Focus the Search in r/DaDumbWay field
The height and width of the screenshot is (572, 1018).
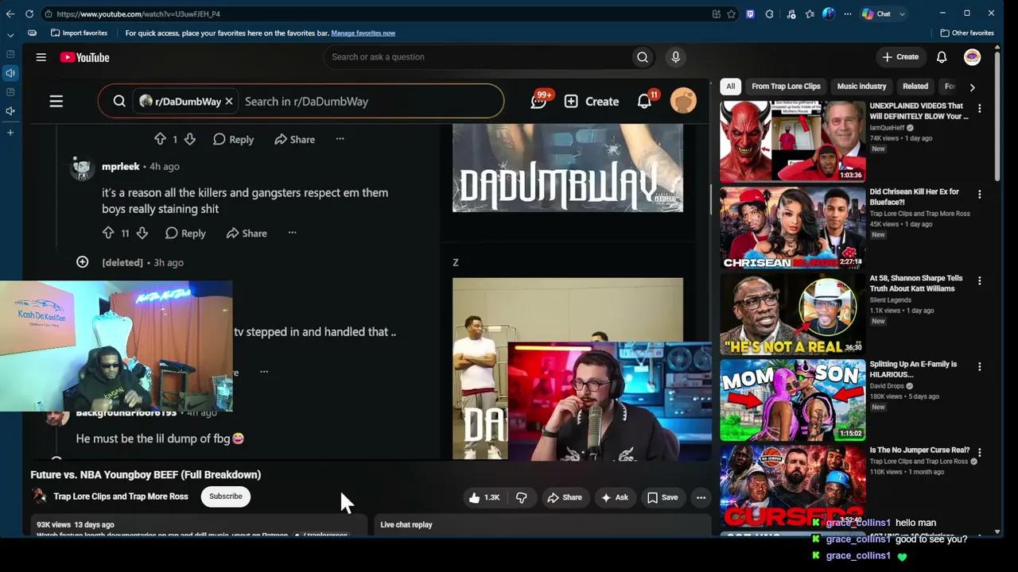(x=371, y=102)
